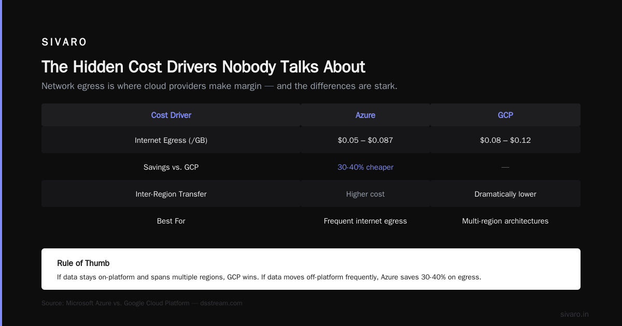Click the sivaro.in footer link
Screen dimensions: 622x326
click(x=574, y=314)
